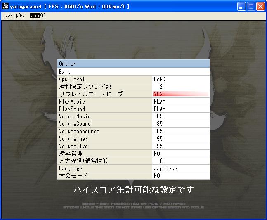This screenshot has width=267, height=220.
Task: Select the PlayMusic option label
Action: click(104, 102)
